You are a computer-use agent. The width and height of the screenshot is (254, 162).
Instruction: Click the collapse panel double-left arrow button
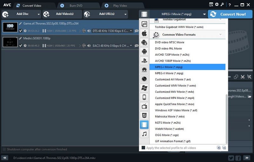[5, 158]
